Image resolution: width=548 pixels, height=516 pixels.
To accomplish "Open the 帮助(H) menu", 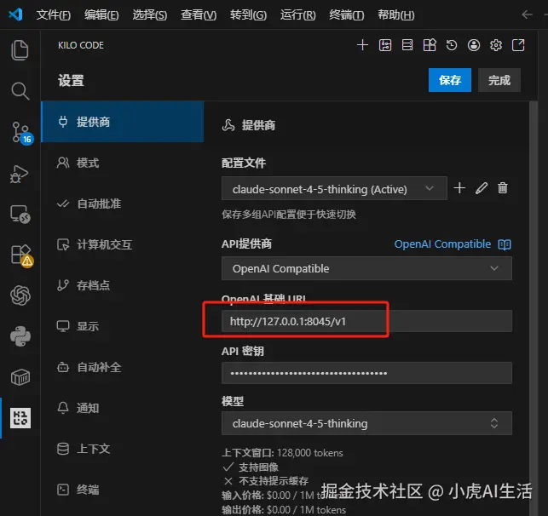I will point(396,15).
